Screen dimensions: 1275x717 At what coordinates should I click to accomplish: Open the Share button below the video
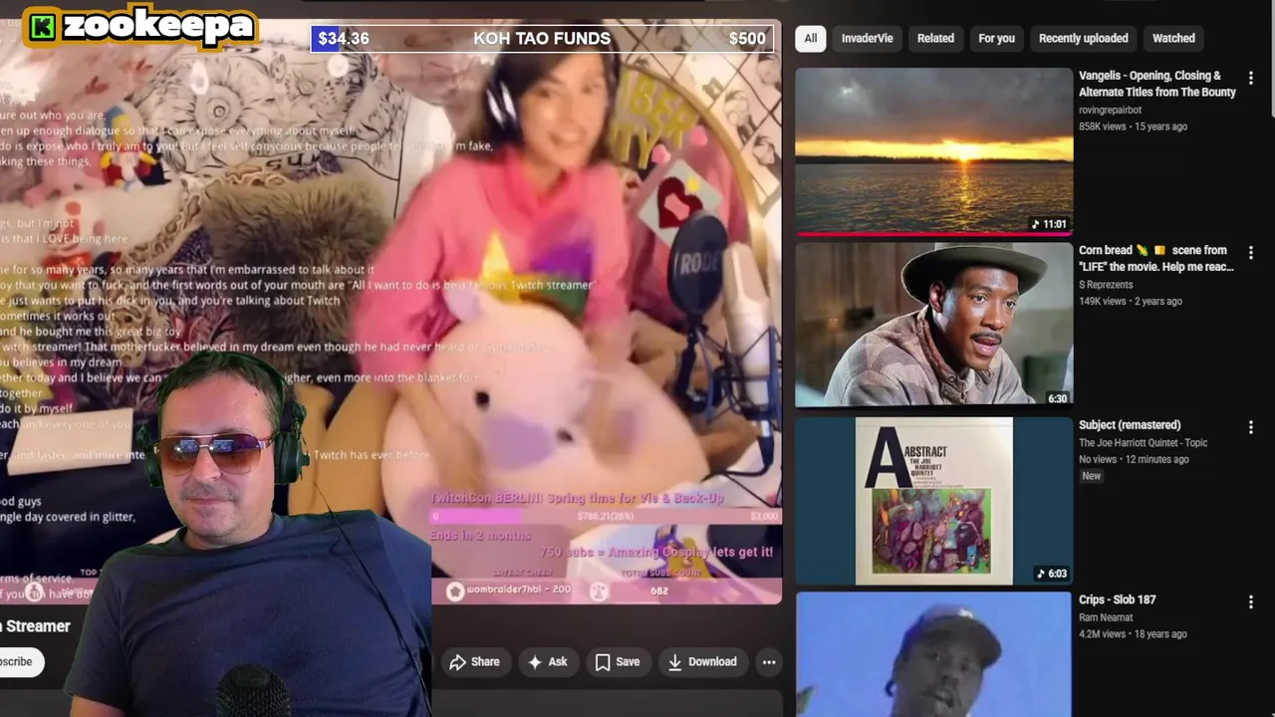pyautogui.click(x=474, y=661)
